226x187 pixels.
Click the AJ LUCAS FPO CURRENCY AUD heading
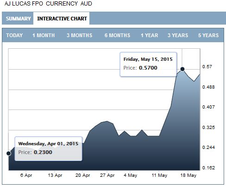tap(48, 4)
